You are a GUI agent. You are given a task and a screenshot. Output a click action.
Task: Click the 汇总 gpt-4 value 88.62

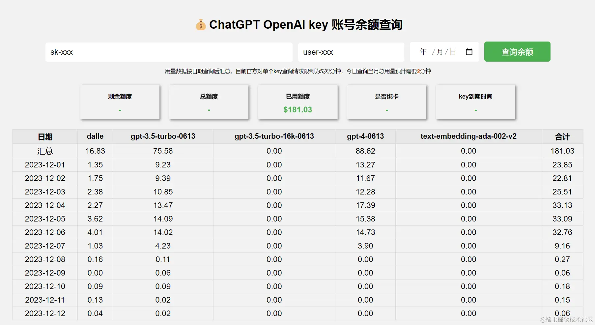point(365,151)
